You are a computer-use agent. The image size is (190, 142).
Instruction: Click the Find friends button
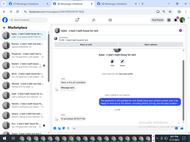158,20
